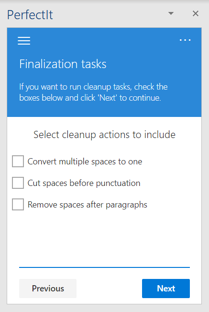Screen dimensions: 209x312
Task: Click the cleanup instructions text in blue banner
Action: (x=93, y=92)
